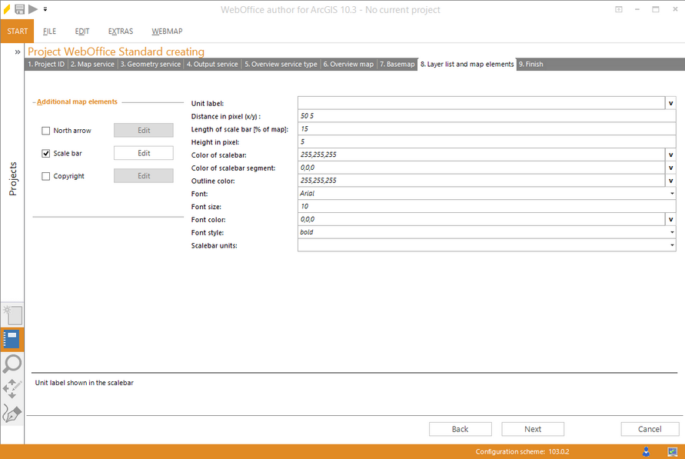Click the user account icon in the status bar

646,451
